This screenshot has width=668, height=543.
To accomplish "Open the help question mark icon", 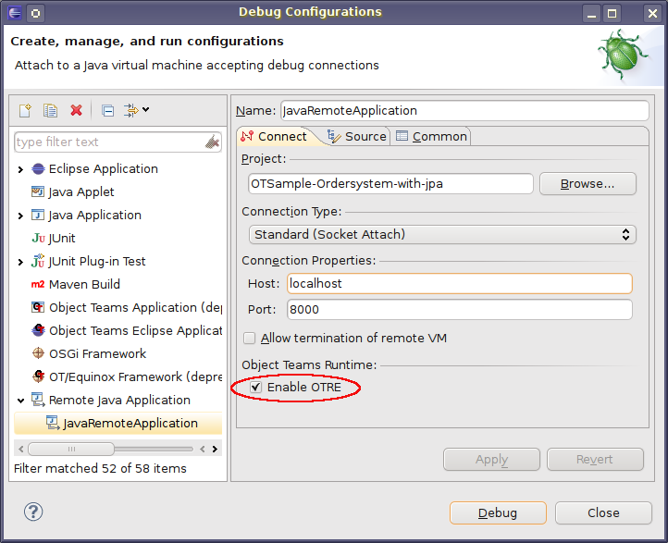I will pyautogui.click(x=33, y=512).
